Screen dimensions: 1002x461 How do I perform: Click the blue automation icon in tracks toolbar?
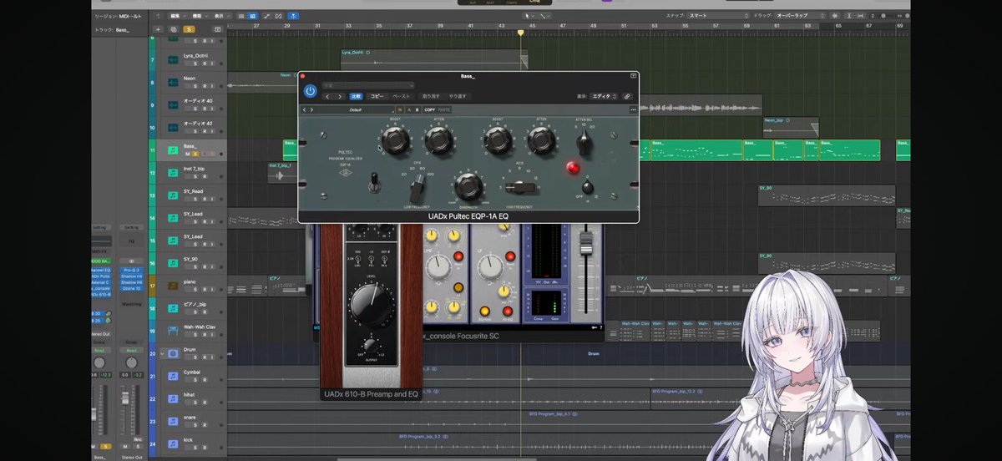(x=251, y=15)
